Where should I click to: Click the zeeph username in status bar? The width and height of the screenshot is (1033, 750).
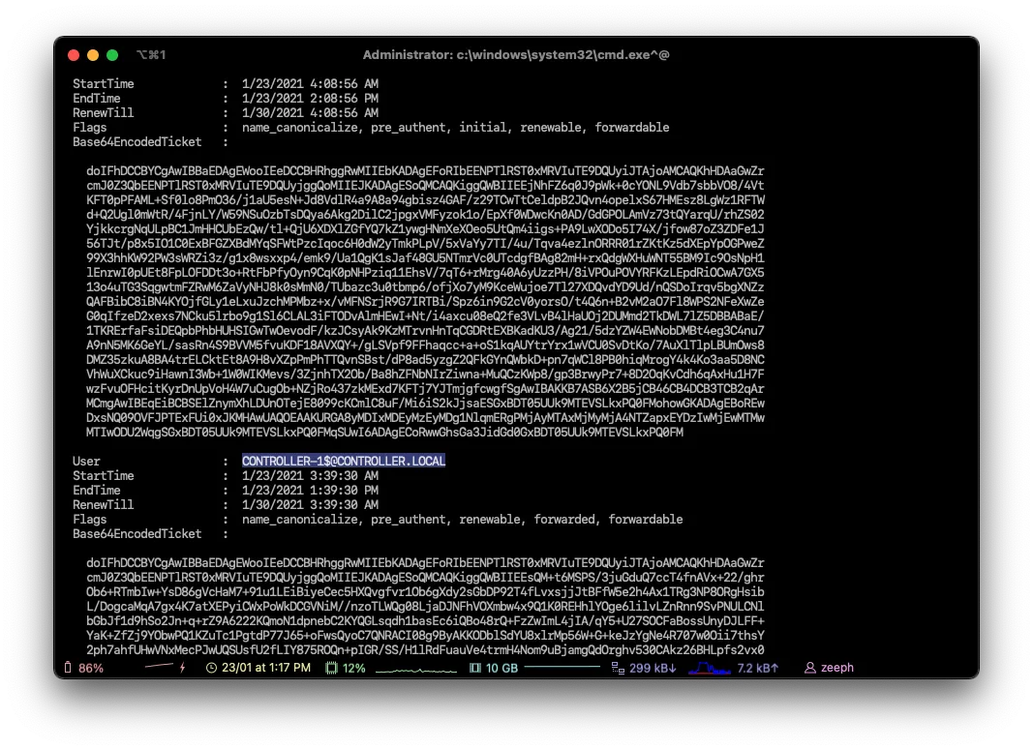[836, 668]
